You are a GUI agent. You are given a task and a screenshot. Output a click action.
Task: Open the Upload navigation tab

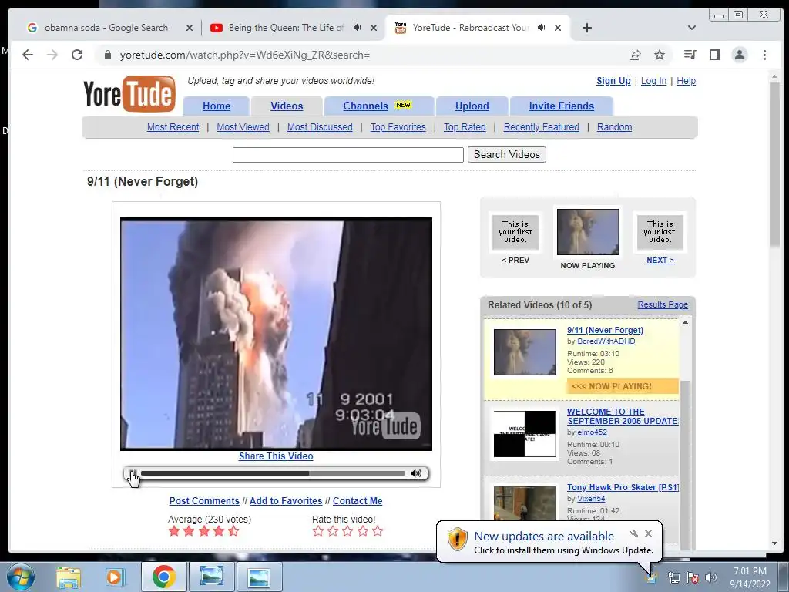472,106
